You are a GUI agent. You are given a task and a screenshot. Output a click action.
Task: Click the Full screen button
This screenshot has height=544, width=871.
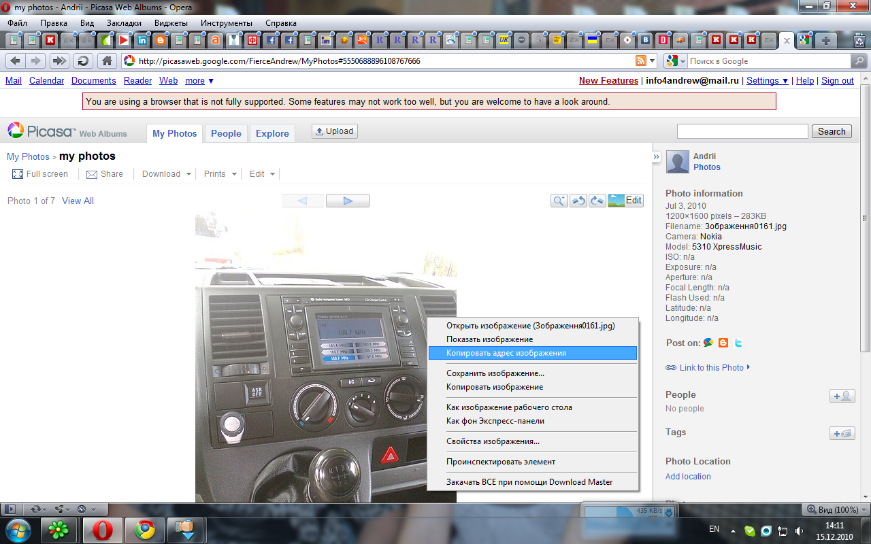(x=40, y=174)
